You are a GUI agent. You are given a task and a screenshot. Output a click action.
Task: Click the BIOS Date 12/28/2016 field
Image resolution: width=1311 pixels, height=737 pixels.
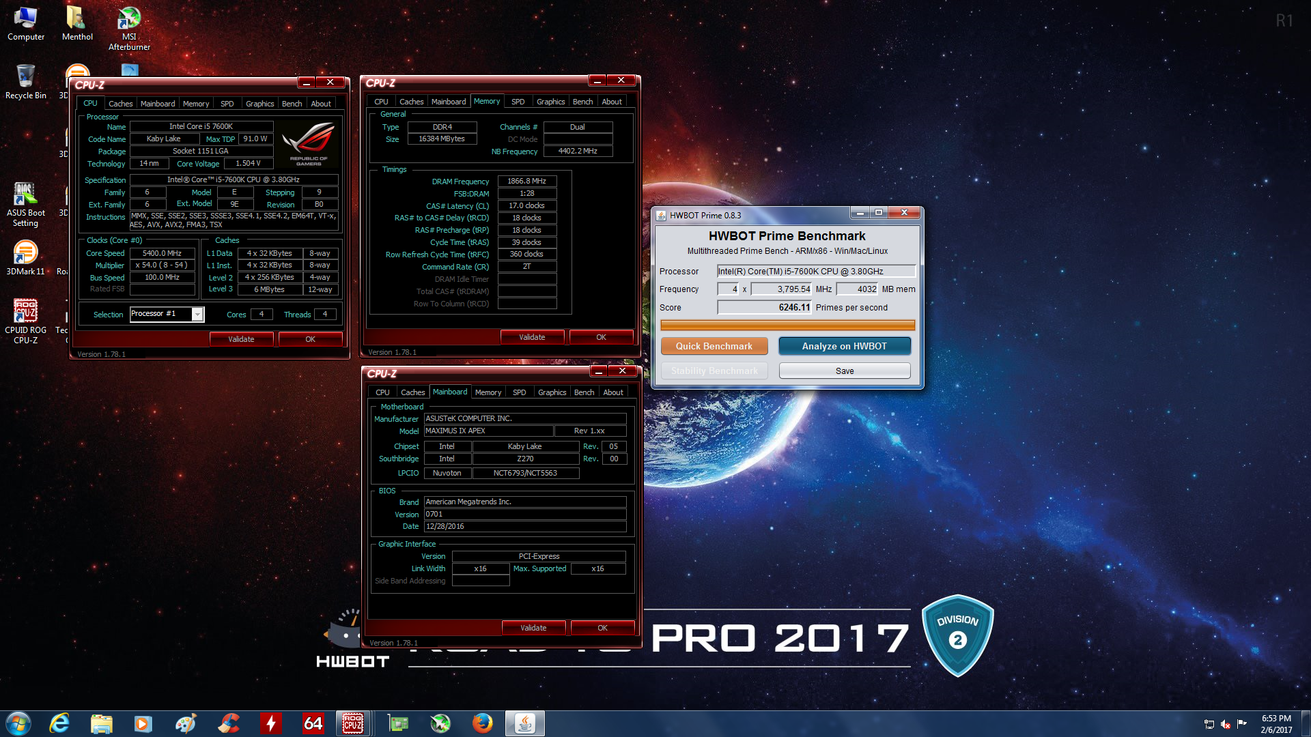(x=525, y=526)
